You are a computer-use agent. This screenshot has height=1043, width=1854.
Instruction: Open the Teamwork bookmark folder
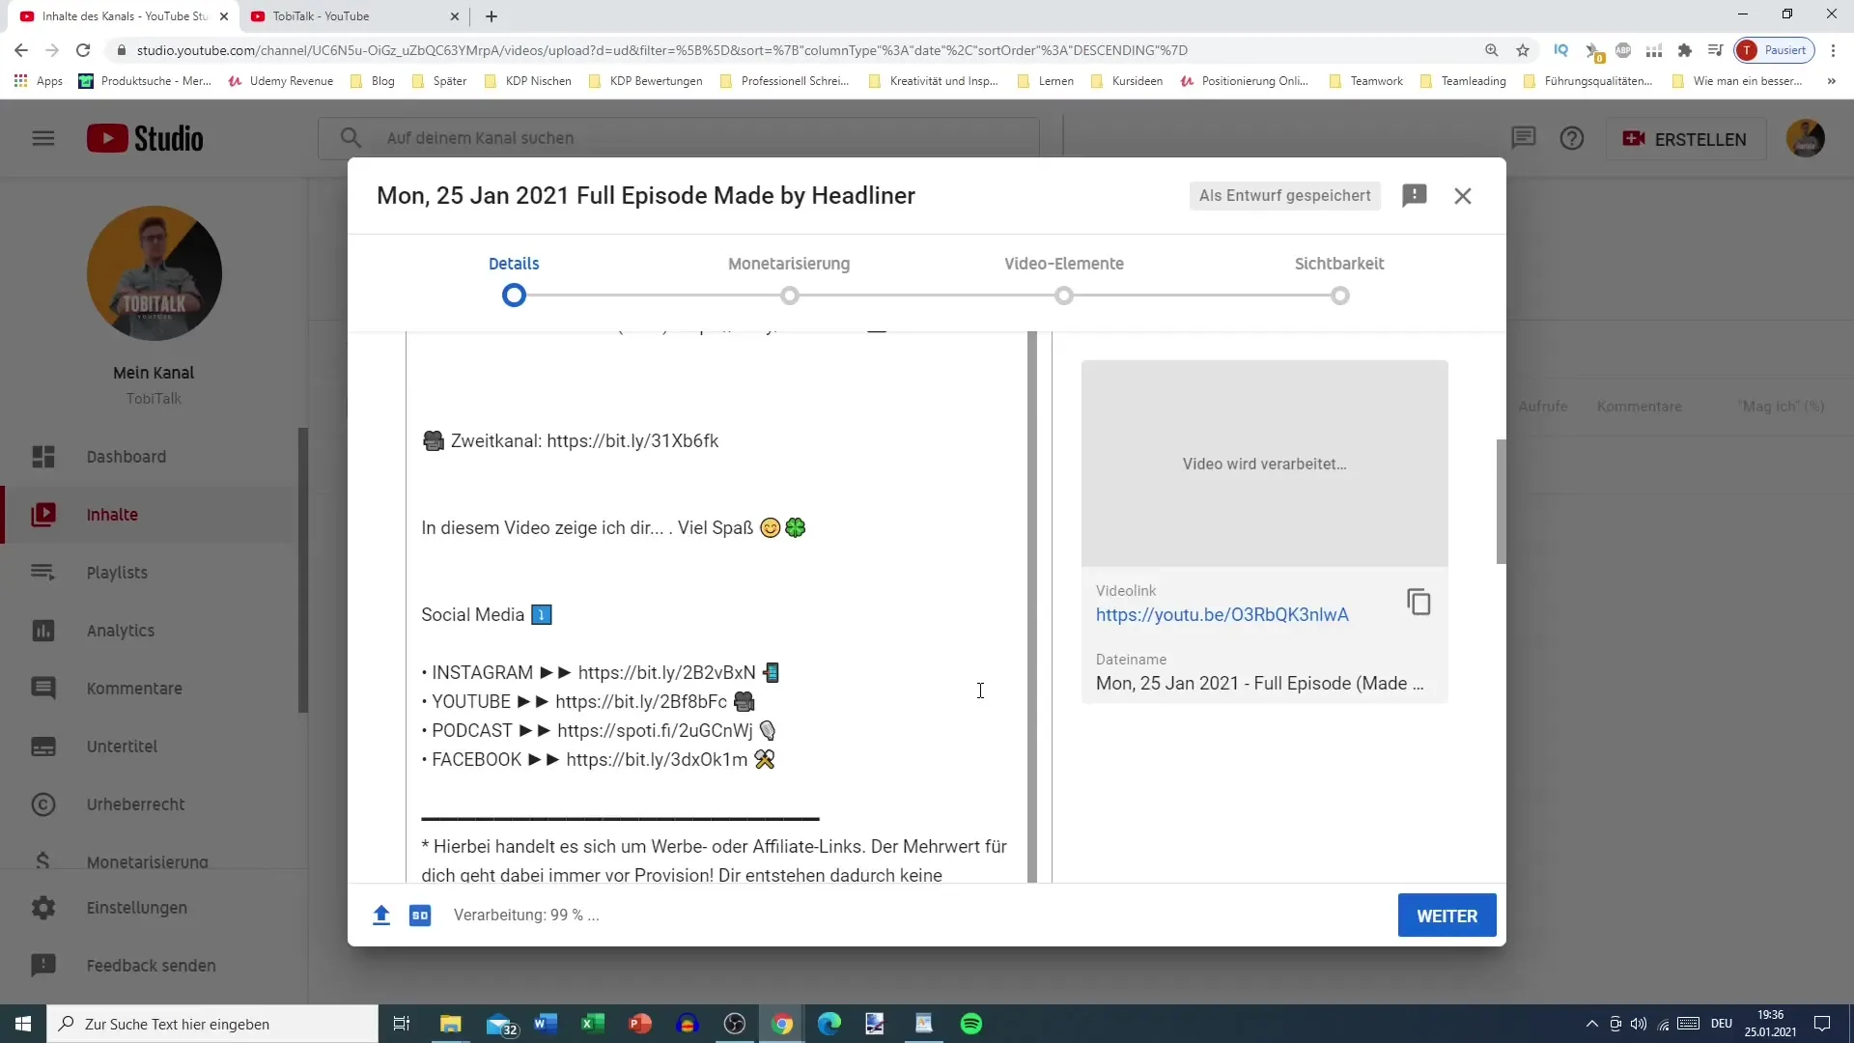[1366, 81]
